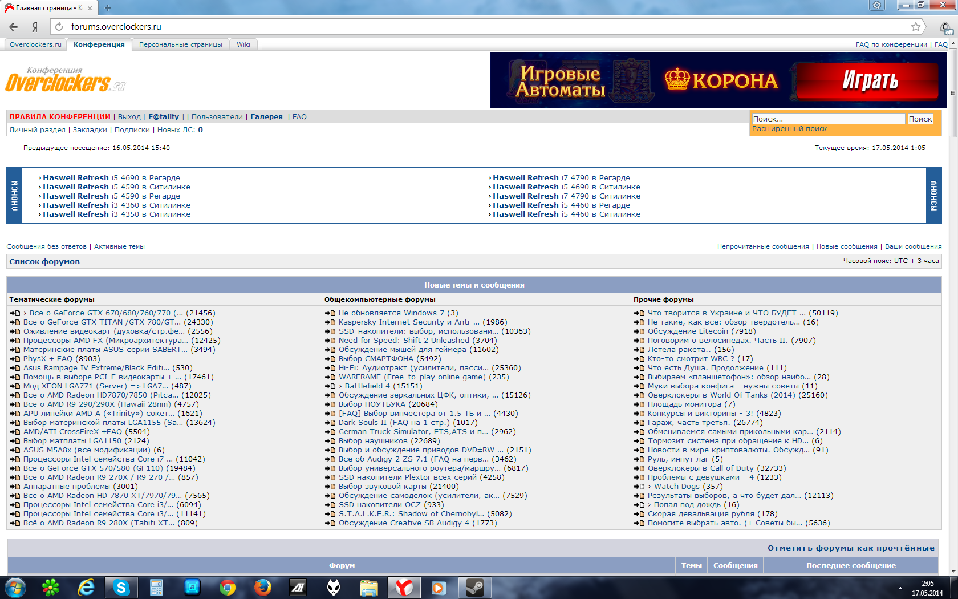Click the Игровые Автоматы banner ad
This screenshot has height=599, width=958.
[718, 80]
